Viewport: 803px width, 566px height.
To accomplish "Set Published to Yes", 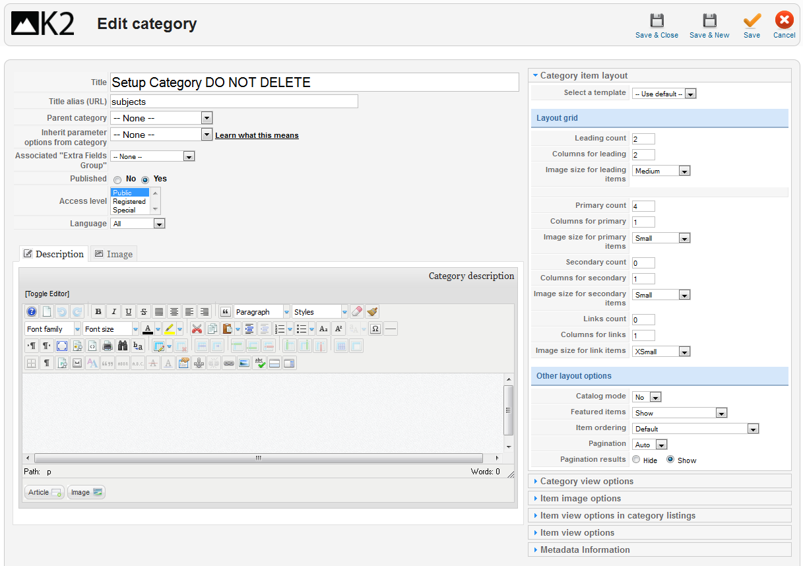I will [x=145, y=179].
